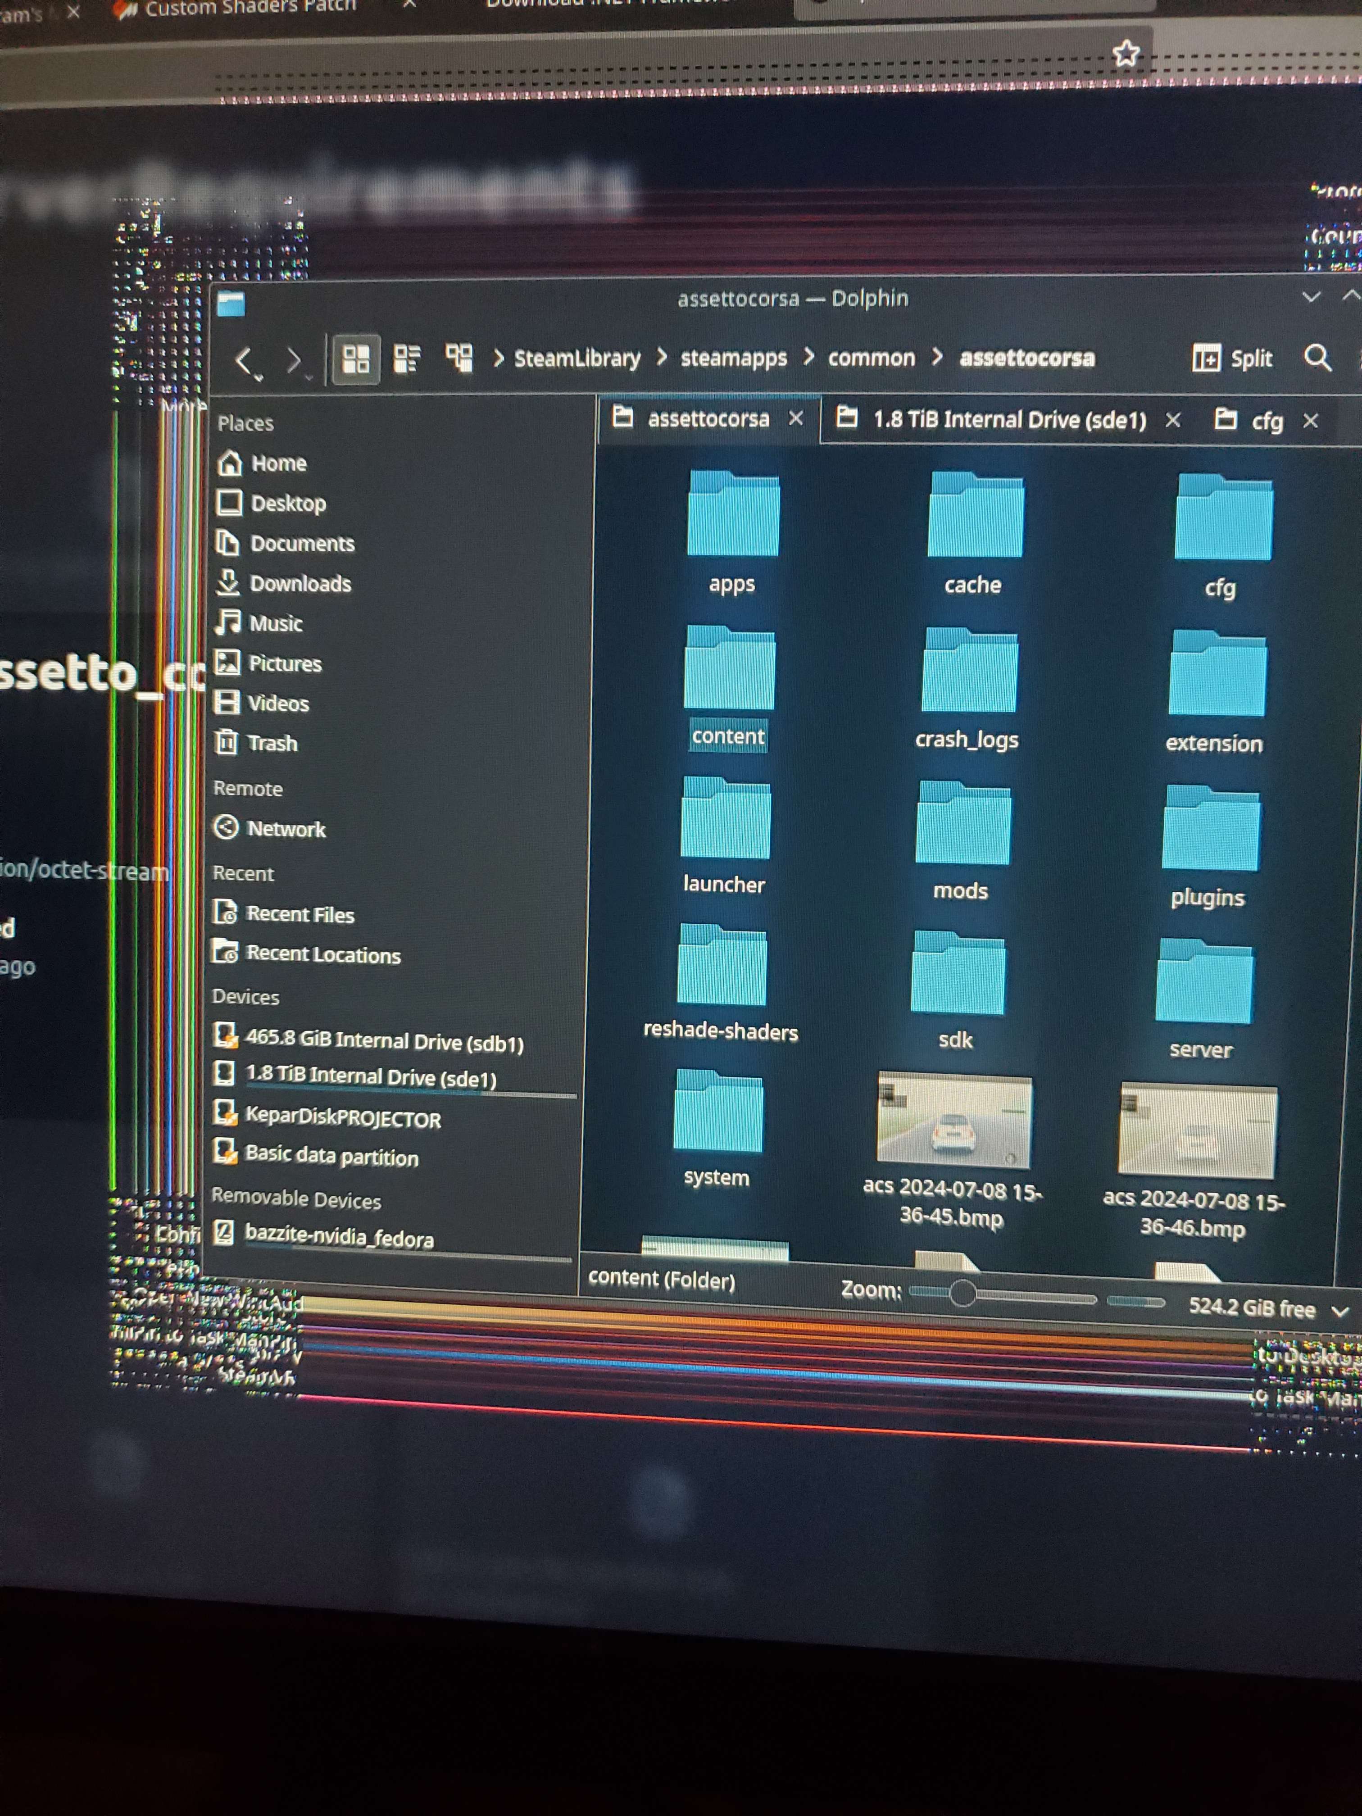
Task: Close the assettocorsa tab
Action: click(x=795, y=419)
